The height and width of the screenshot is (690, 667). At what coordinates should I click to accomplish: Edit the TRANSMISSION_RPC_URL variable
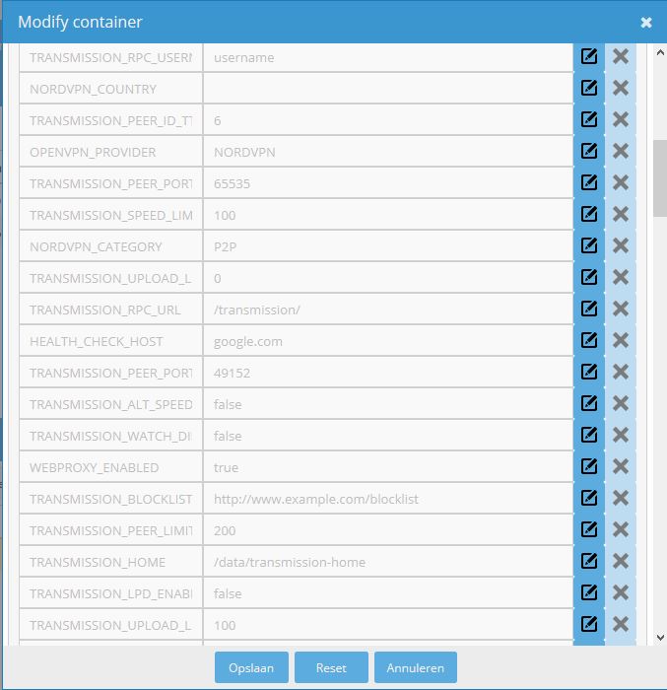pyautogui.click(x=589, y=309)
